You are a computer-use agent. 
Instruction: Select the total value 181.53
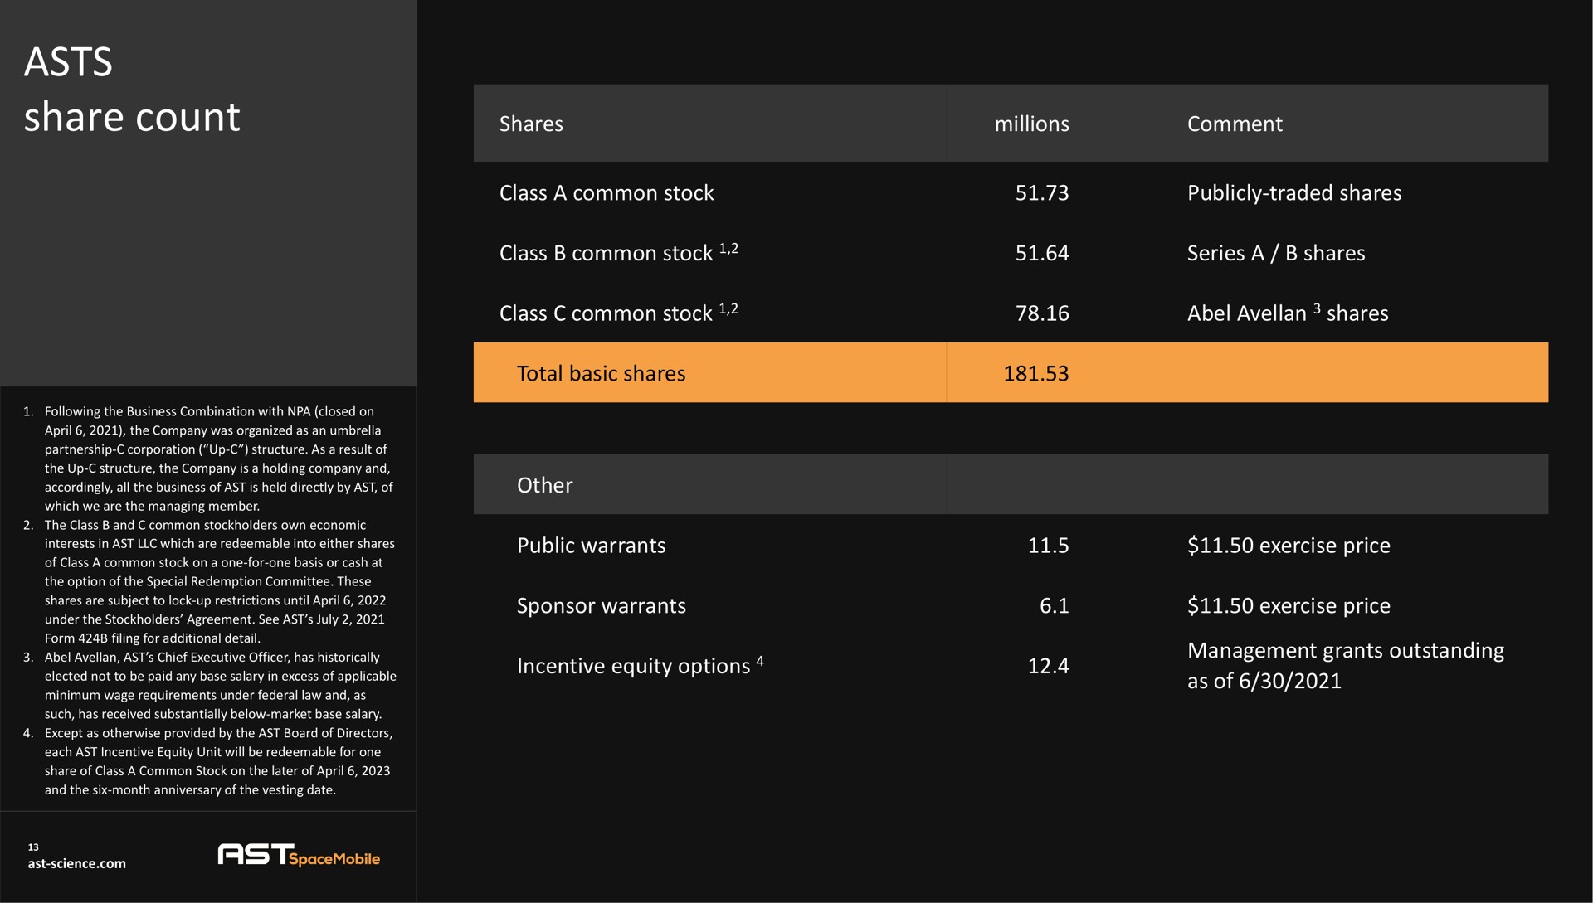pyautogui.click(x=1036, y=373)
